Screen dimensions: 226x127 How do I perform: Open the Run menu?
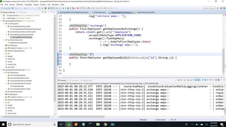[49, 5]
